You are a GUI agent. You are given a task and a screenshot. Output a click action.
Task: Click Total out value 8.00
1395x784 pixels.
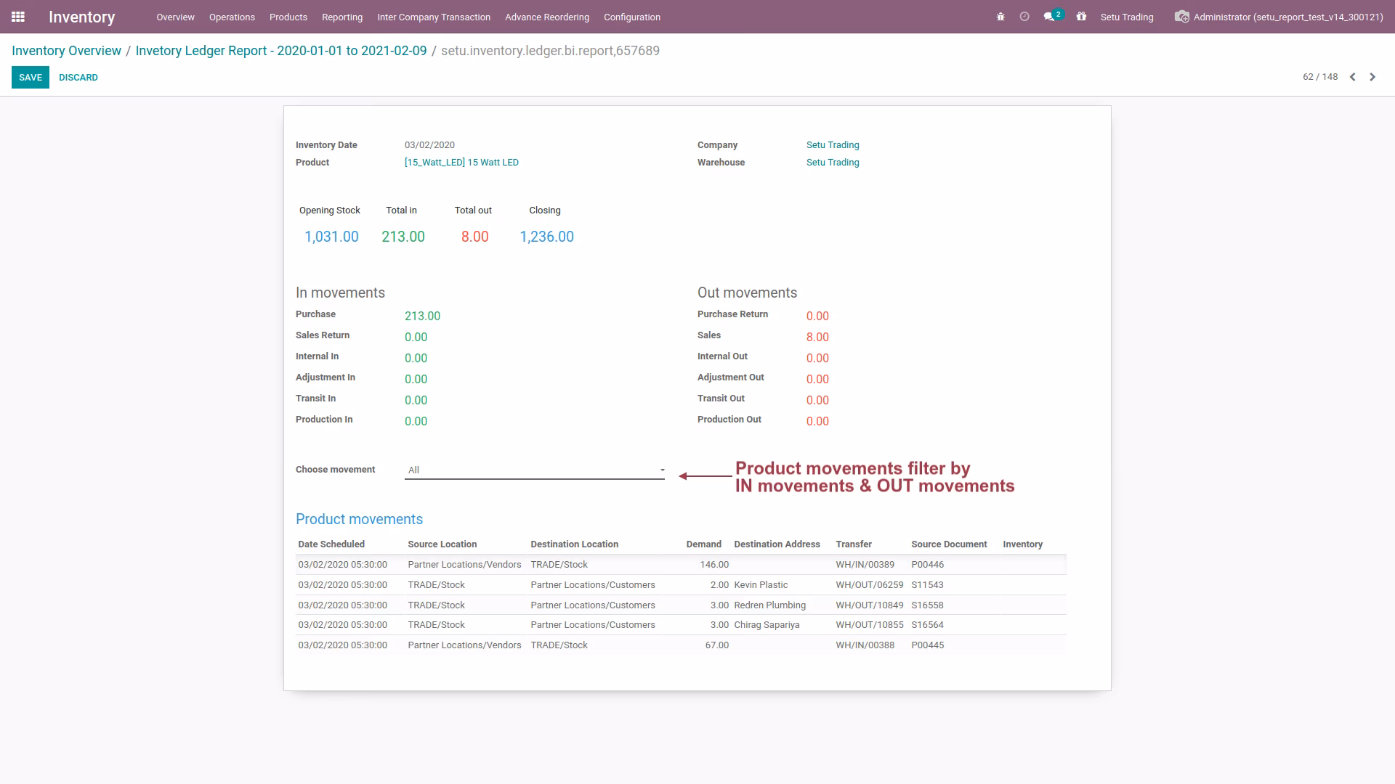pyautogui.click(x=475, y=237)
